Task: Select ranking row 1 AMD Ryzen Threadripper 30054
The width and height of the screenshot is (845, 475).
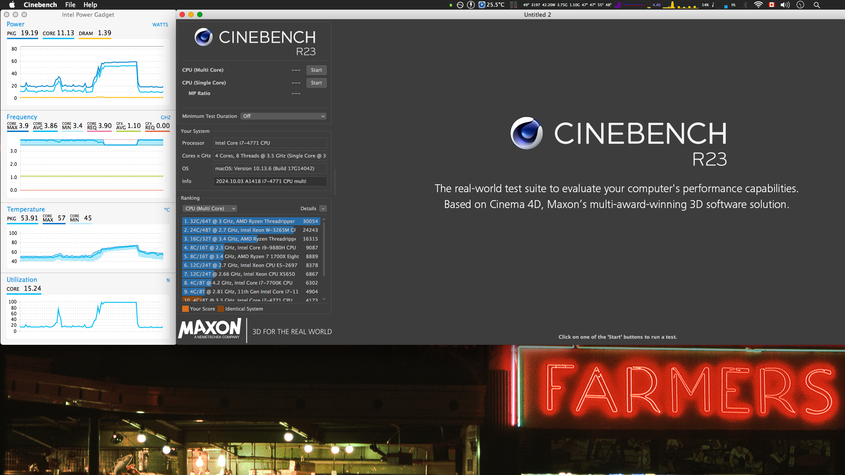Action: click(251, 221)
